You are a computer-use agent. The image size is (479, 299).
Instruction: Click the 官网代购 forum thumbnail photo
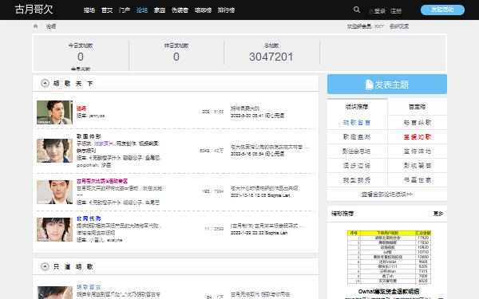click(54, 230)
